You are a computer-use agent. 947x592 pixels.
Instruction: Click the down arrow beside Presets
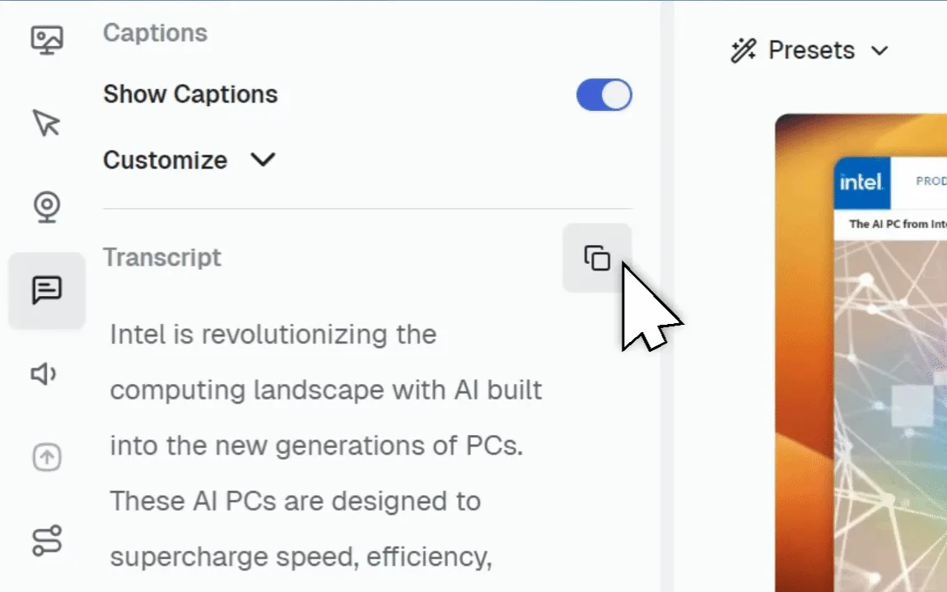coord(879,51)
